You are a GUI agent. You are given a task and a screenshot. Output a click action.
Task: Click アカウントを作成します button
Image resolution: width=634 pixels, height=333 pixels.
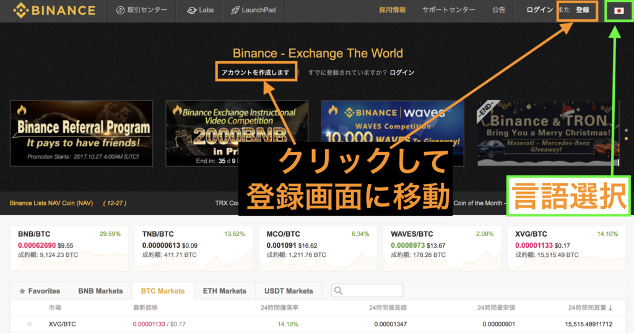(256, 73)
